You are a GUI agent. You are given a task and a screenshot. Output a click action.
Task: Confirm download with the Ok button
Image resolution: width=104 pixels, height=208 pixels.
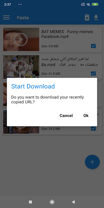(x=86, y=115)
